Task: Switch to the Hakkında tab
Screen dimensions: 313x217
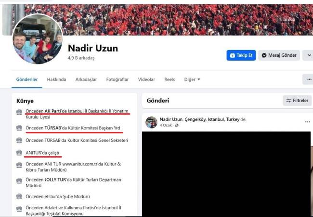Action: coord(56,79)
